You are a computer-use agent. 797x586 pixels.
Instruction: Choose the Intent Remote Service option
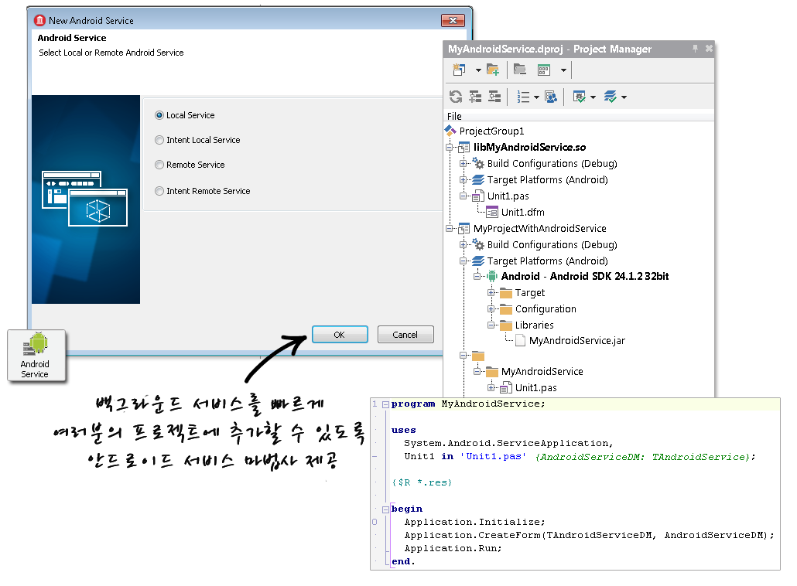point(159,191)
